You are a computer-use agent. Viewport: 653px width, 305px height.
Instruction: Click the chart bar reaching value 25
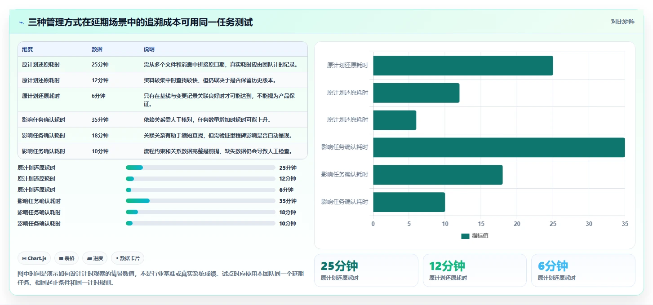[463, 66]
